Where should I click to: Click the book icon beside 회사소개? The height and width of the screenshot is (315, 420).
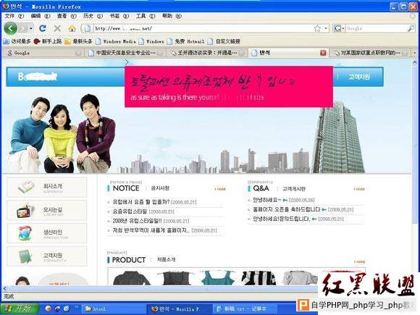tap(26, 187)
